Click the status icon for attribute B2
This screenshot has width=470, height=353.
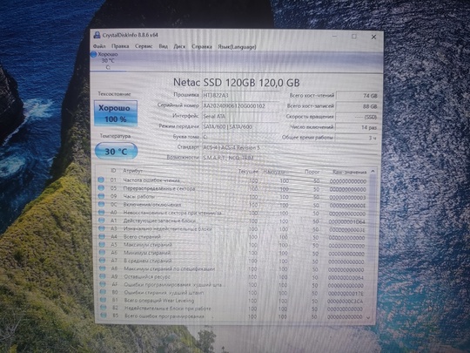104,308
